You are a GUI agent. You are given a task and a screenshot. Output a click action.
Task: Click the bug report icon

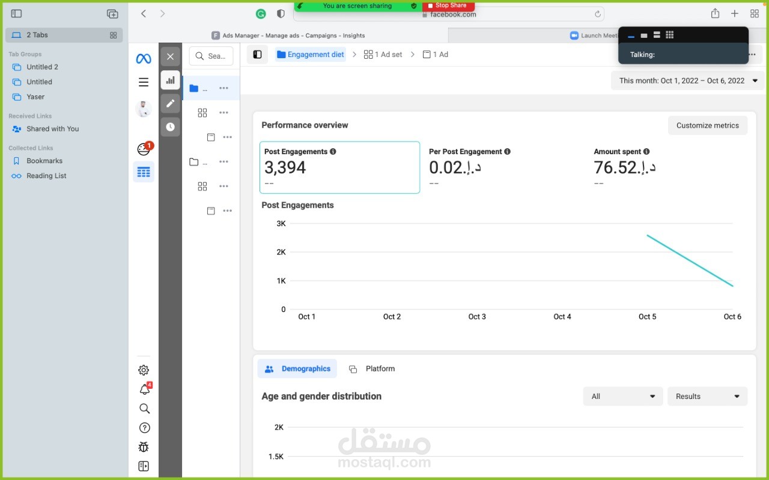tap(144, 447)
